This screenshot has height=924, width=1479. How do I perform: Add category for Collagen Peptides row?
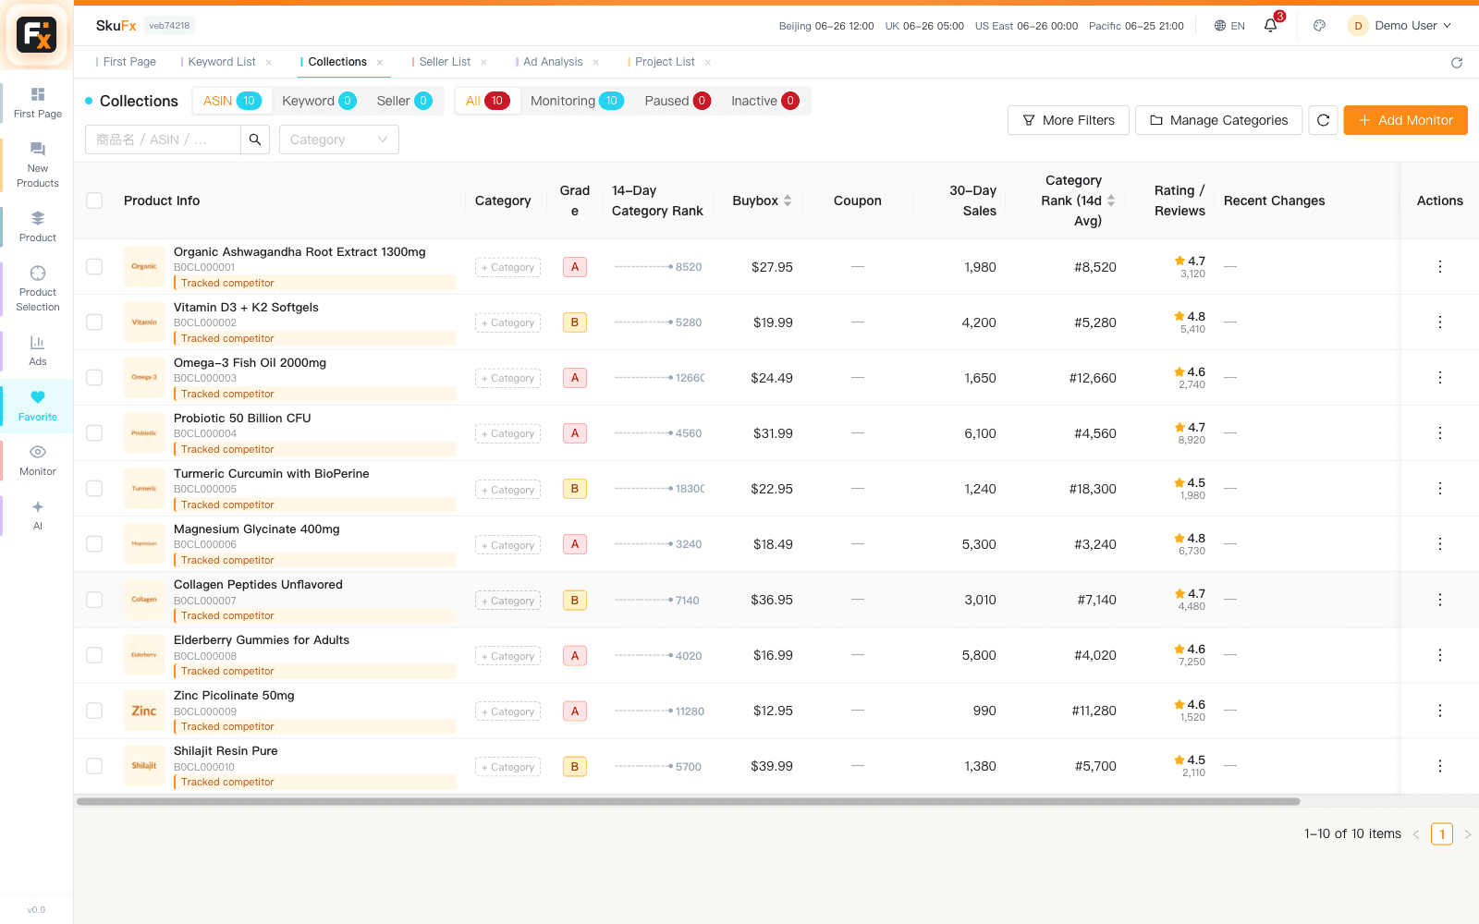[508, 601]
